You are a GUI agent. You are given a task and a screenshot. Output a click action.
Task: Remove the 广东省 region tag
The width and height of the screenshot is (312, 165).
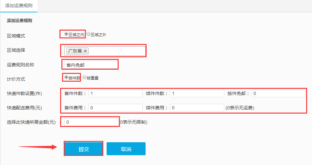(x=85, y=51)
